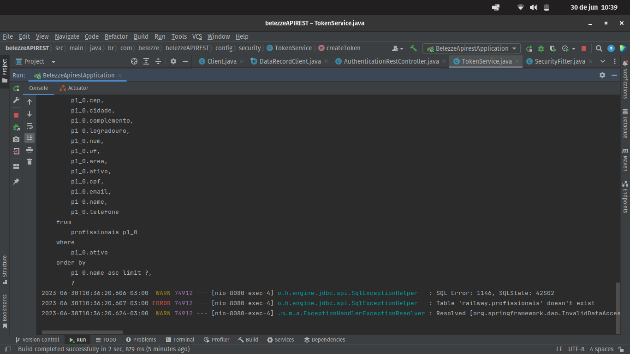Select opened file with crosshair icon
Image resolution: width=630 pixels, height=354 pixels.
134,61
